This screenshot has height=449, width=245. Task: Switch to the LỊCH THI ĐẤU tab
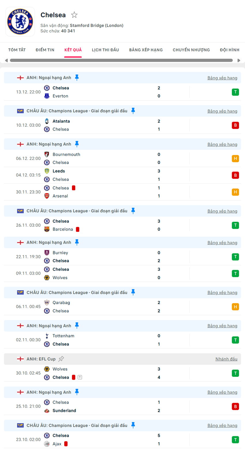[105, 49]
